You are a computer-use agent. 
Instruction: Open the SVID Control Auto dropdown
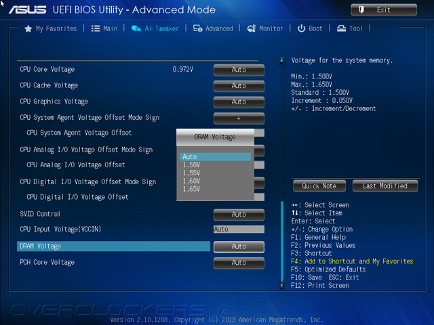[x=239, y=215]
